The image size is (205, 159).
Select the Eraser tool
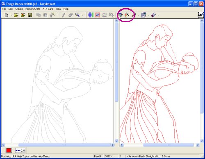pos(71,15)
